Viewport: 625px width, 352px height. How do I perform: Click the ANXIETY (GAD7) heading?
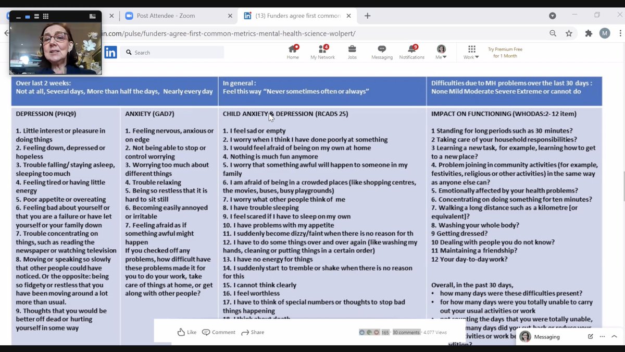(x=148, y=113)
